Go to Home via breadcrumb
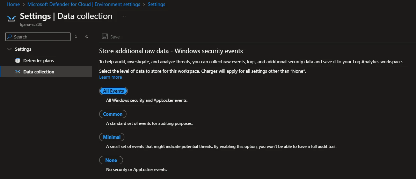The height and width of the screenshot is (179, 416). [13, 5]
